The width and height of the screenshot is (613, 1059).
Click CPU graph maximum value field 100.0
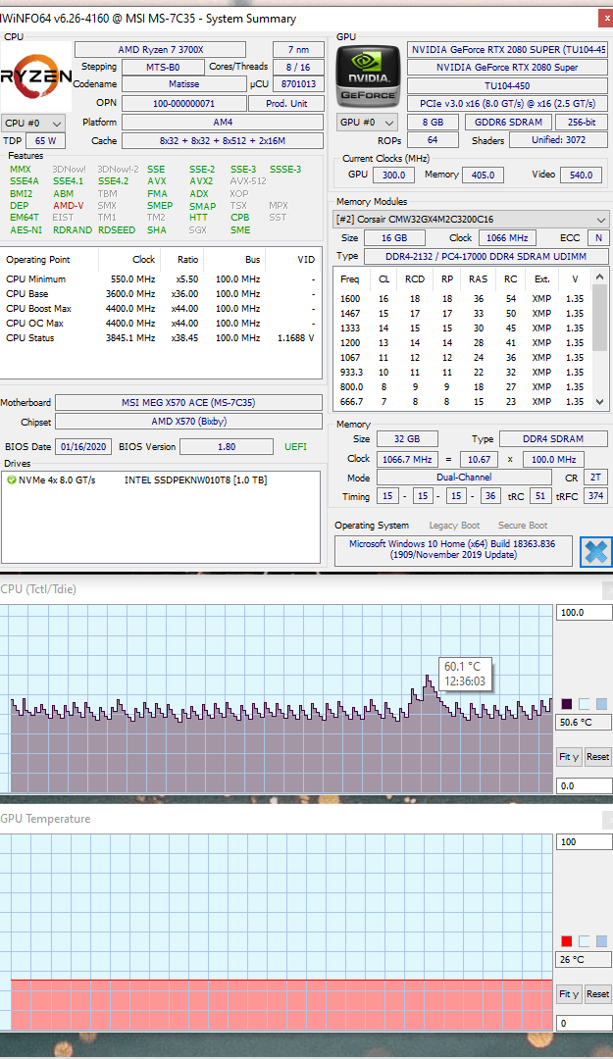coord(584,613)
